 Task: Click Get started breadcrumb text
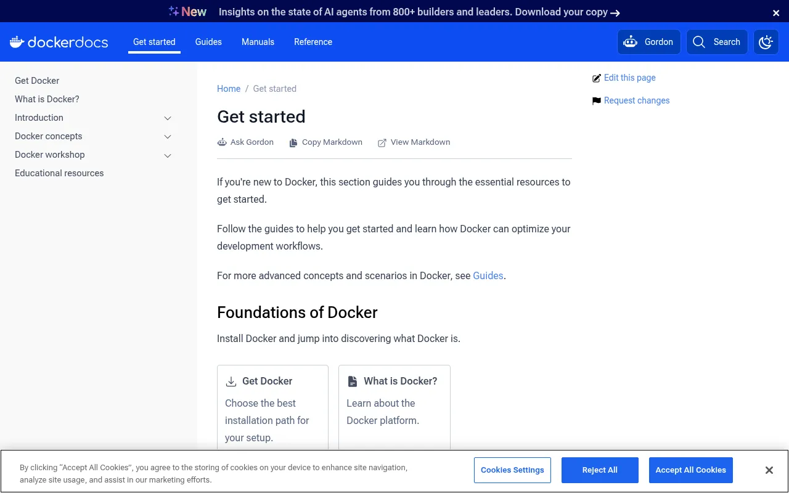275,89
